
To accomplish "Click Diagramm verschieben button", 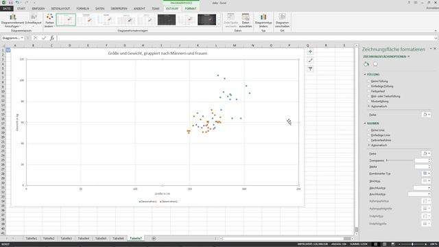I will pyautogui.click(x=282, y=20).
